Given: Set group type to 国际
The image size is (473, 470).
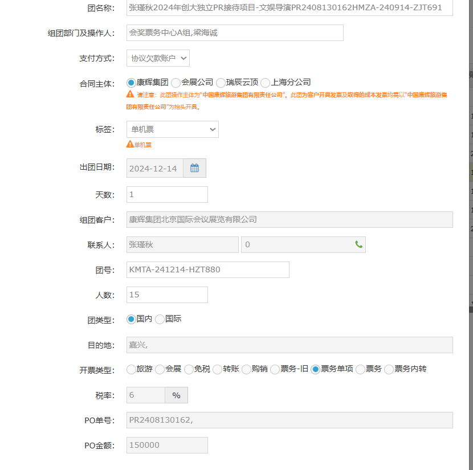Looking at the screenshot, I should [x=160, y=320].
